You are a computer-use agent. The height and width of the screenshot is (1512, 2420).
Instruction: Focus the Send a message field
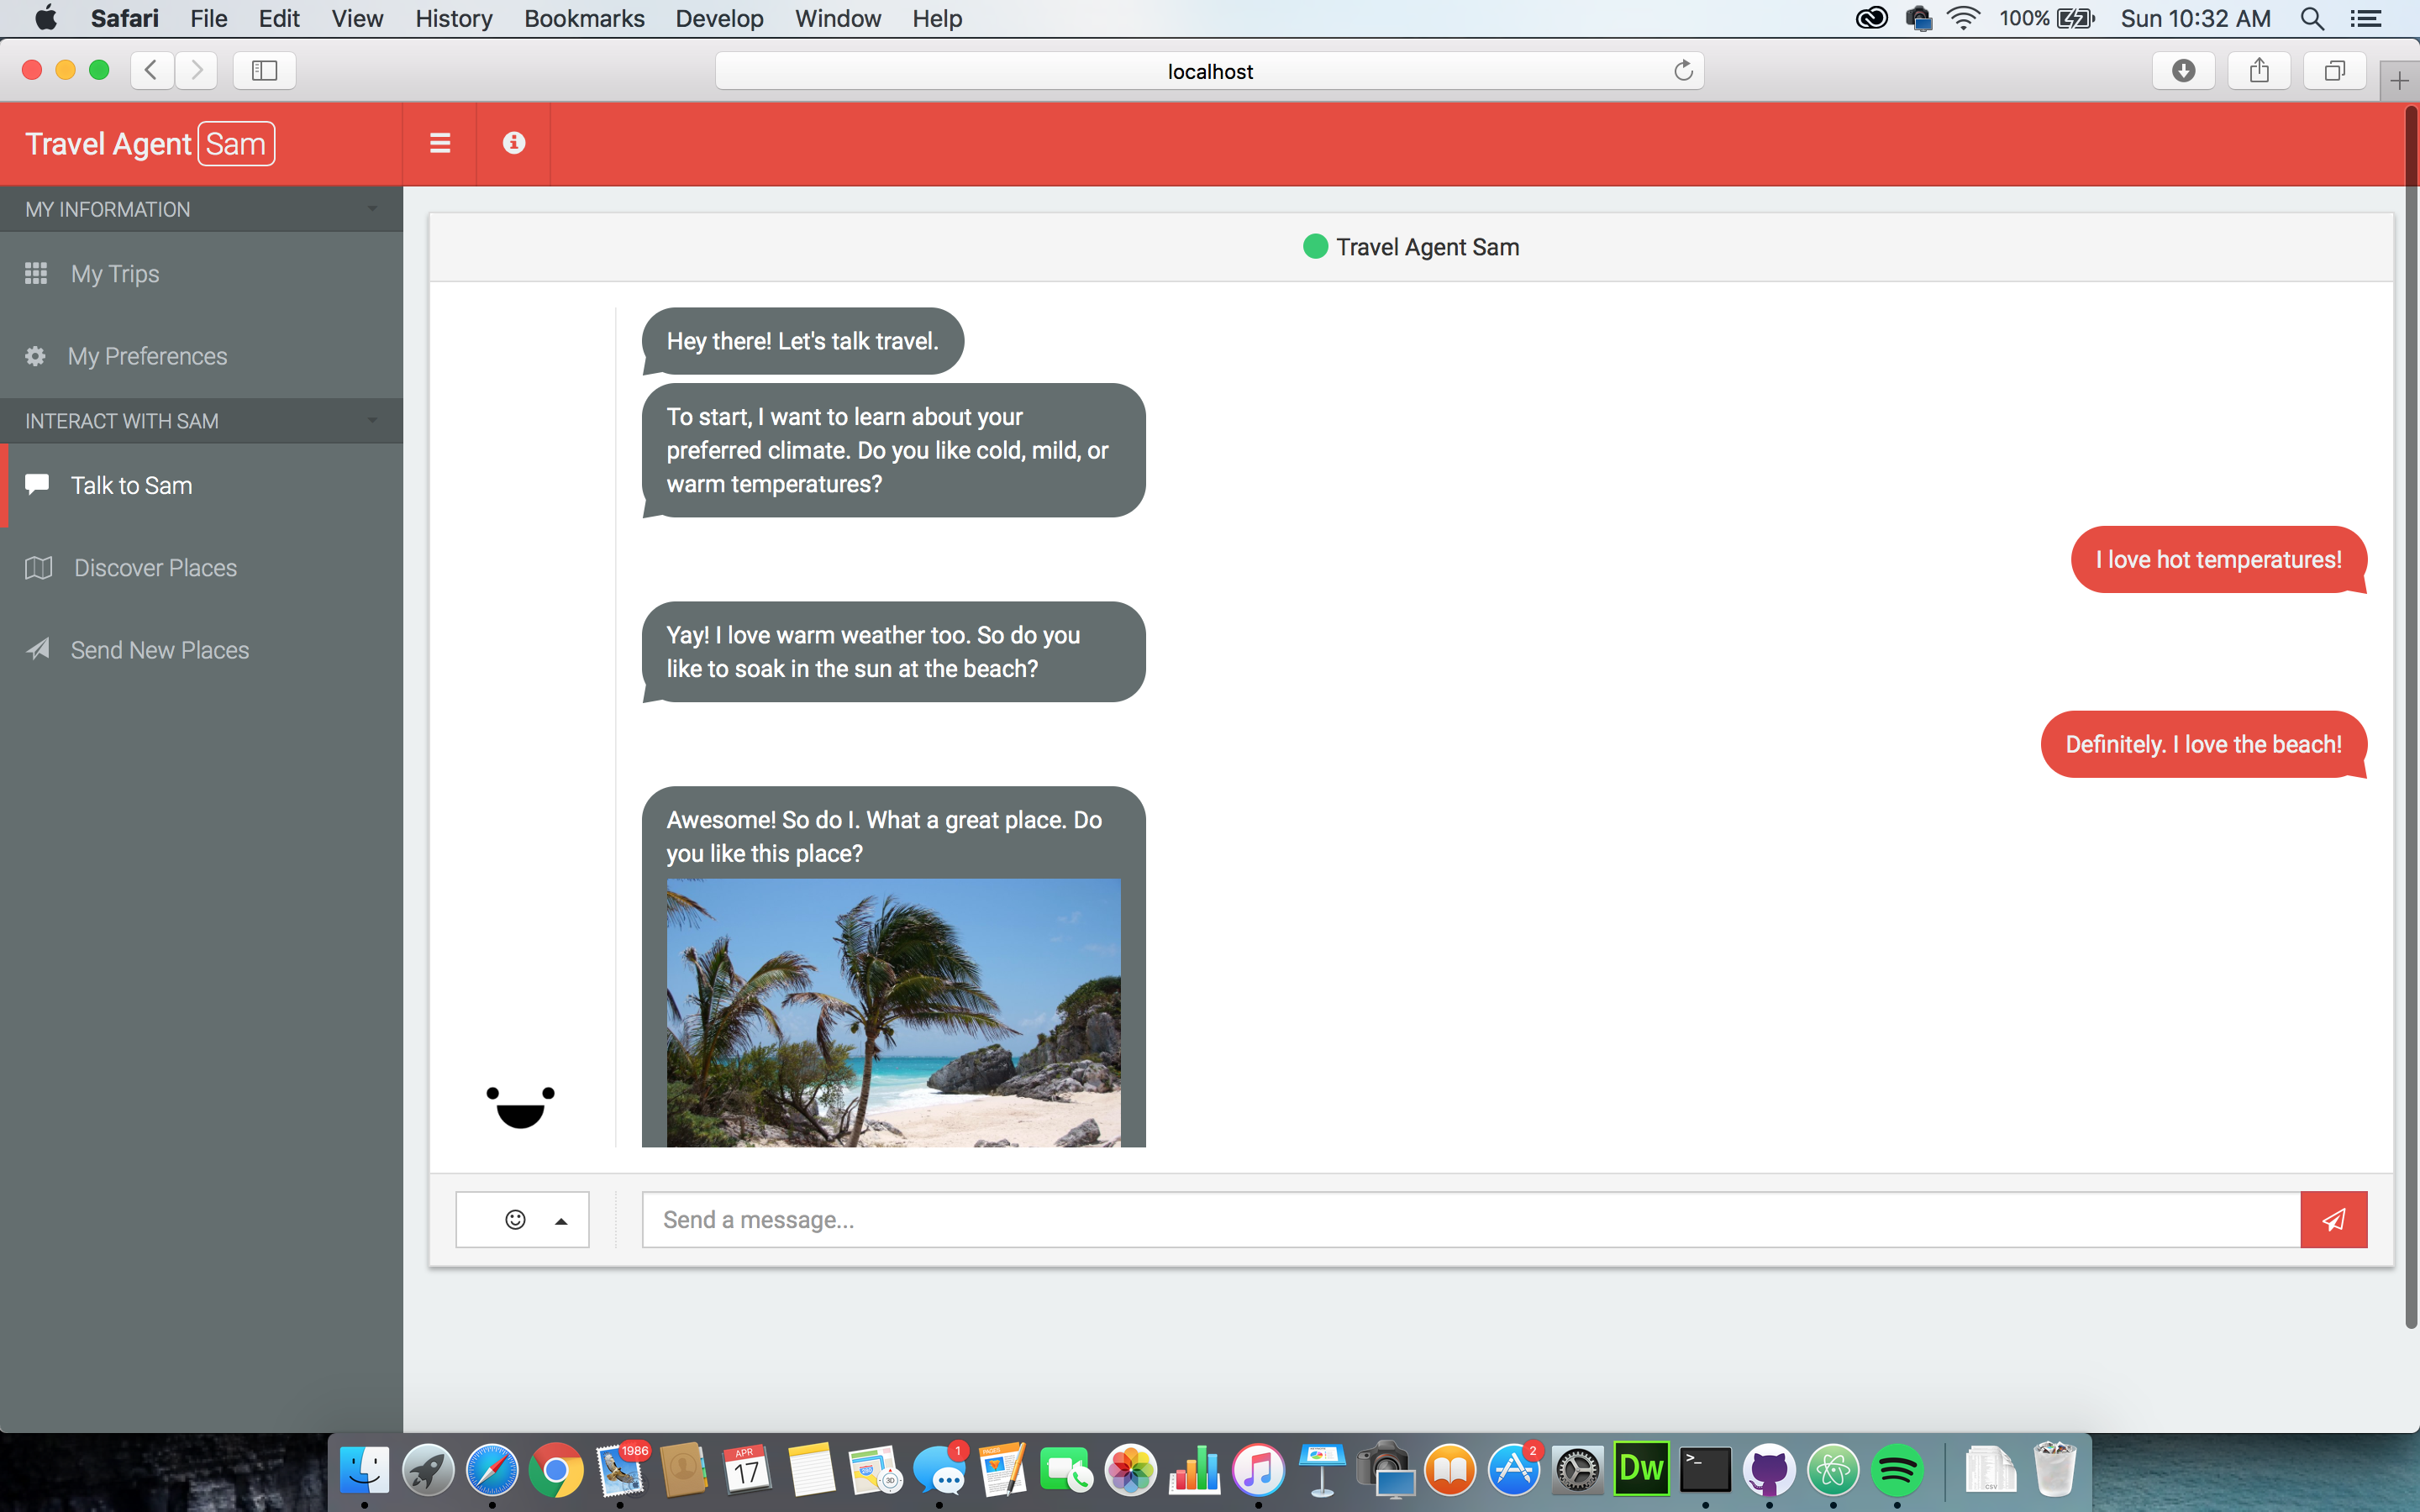tap(1470, 1219)
